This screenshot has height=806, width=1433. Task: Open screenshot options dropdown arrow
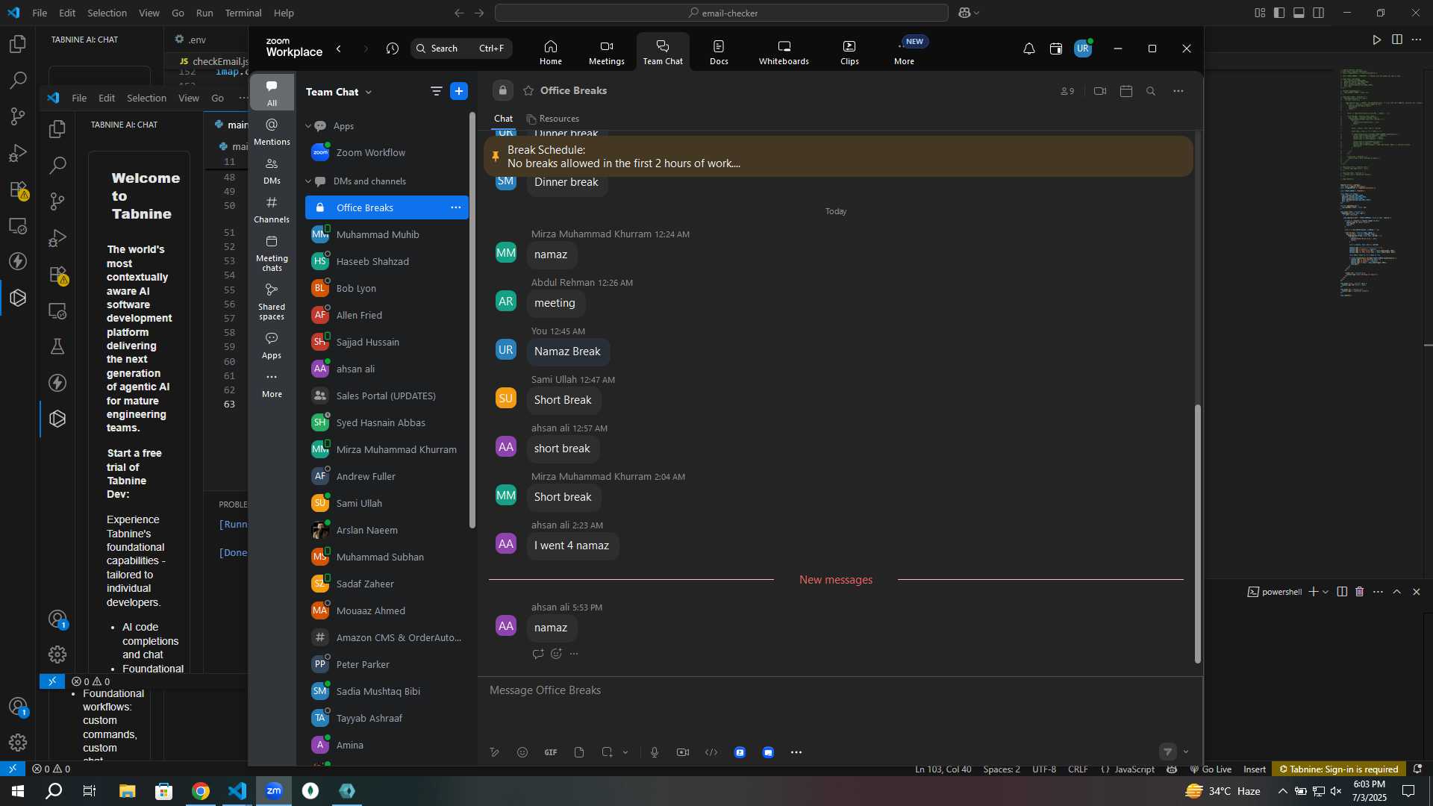click(625, 752)
